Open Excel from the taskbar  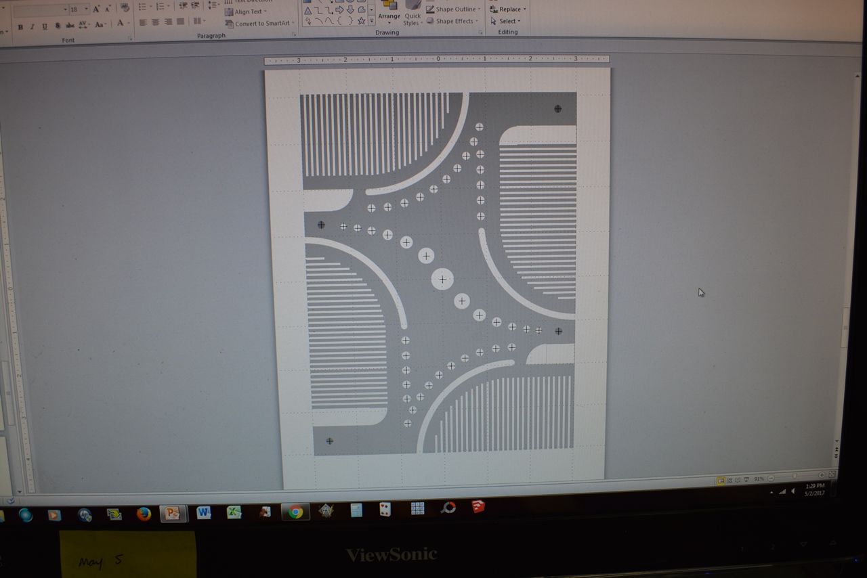[234, 512]
